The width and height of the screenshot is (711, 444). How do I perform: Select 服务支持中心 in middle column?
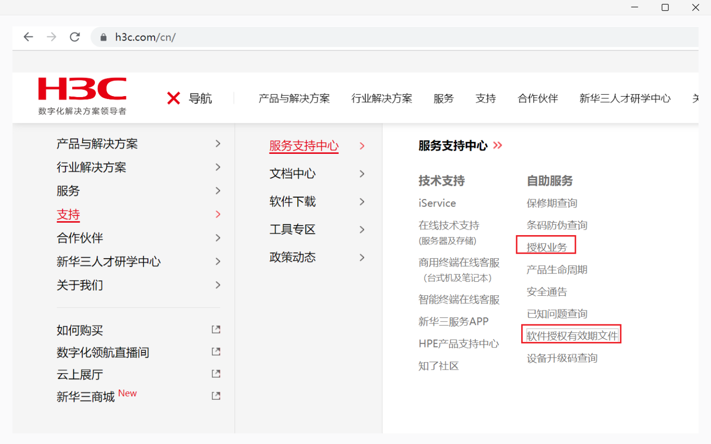tap(304, 146)
